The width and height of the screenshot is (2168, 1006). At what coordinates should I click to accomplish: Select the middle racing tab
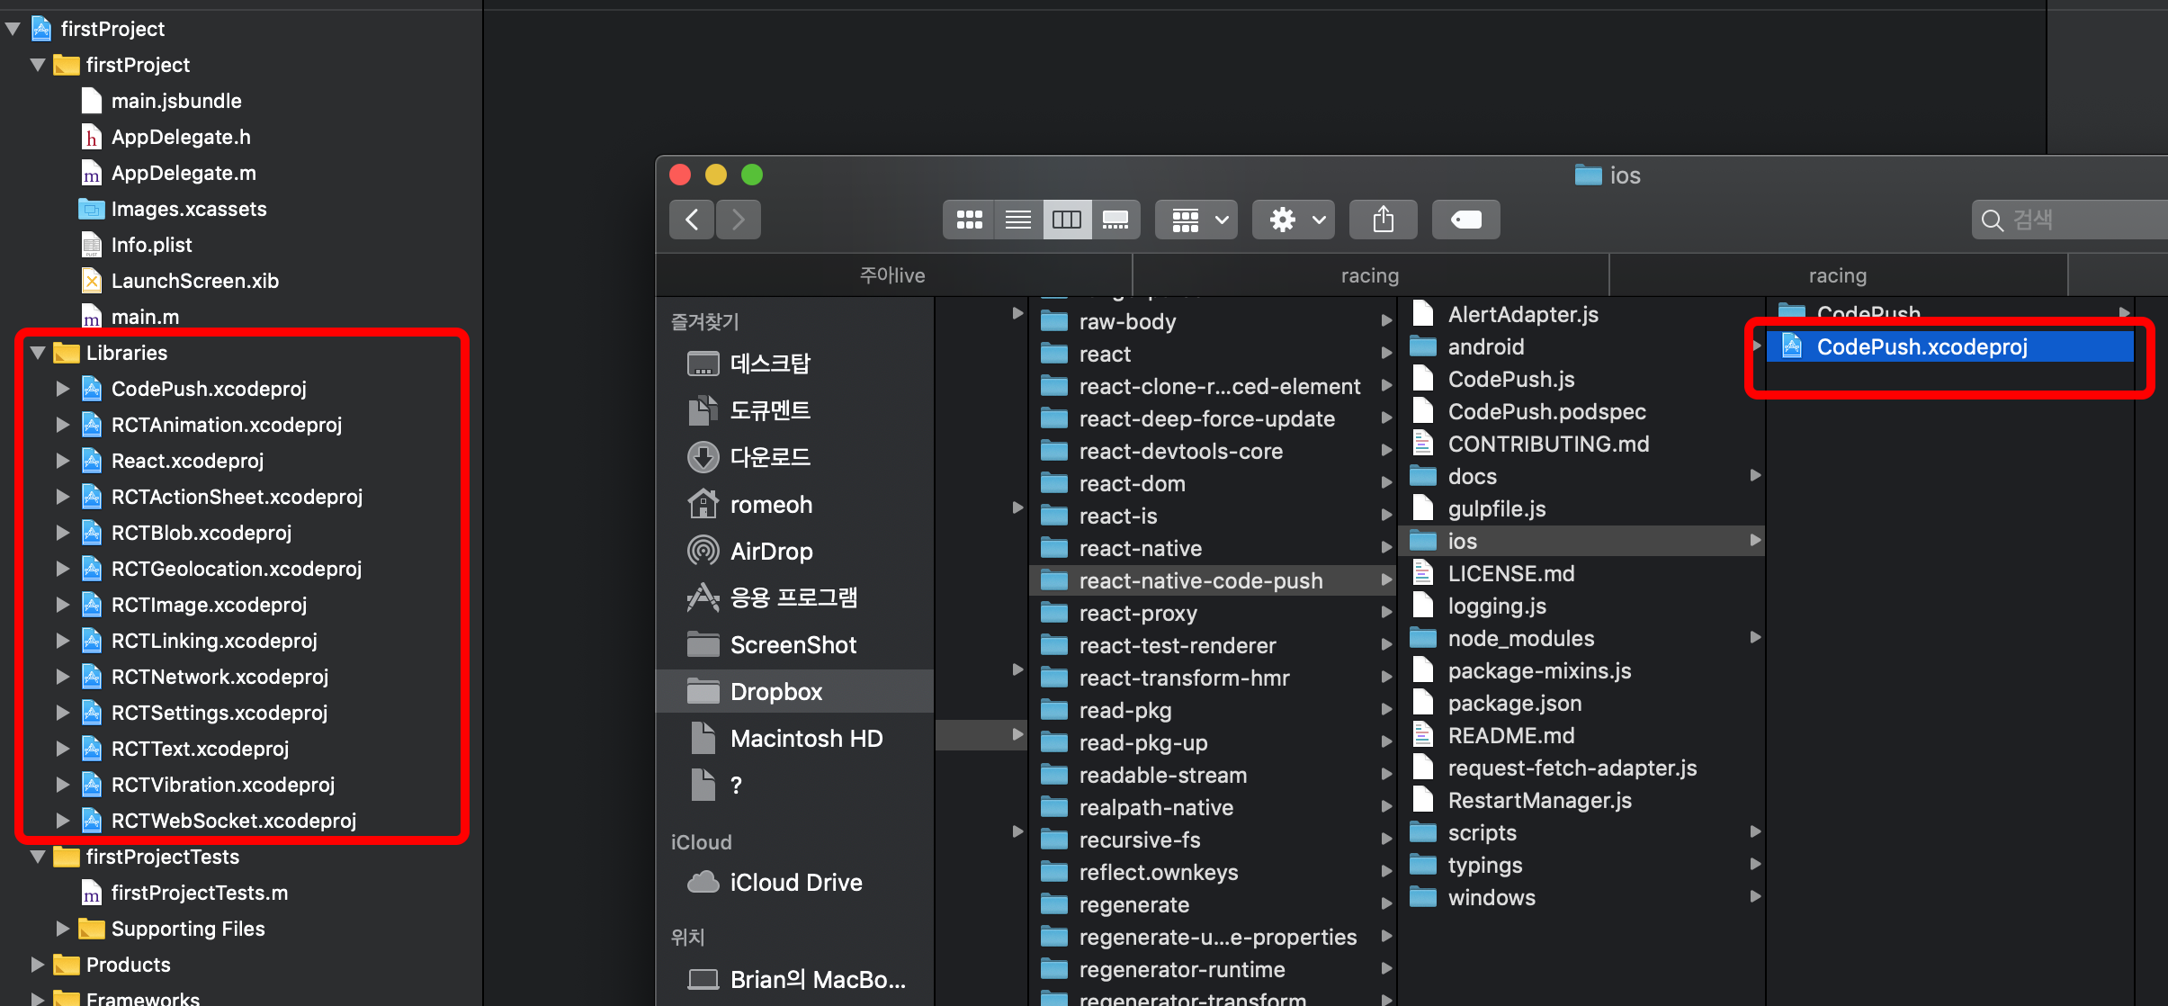(1369, 275)
